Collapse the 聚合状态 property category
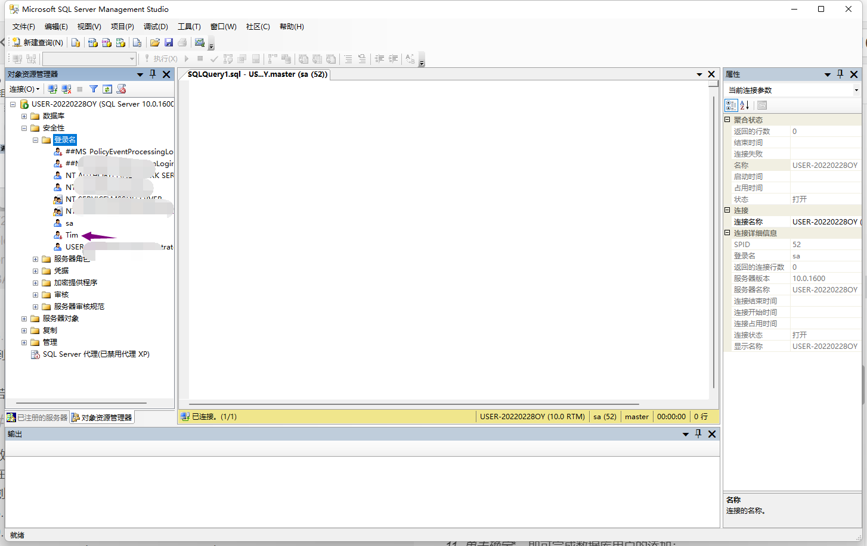867x546 pixels. [727, 120]
